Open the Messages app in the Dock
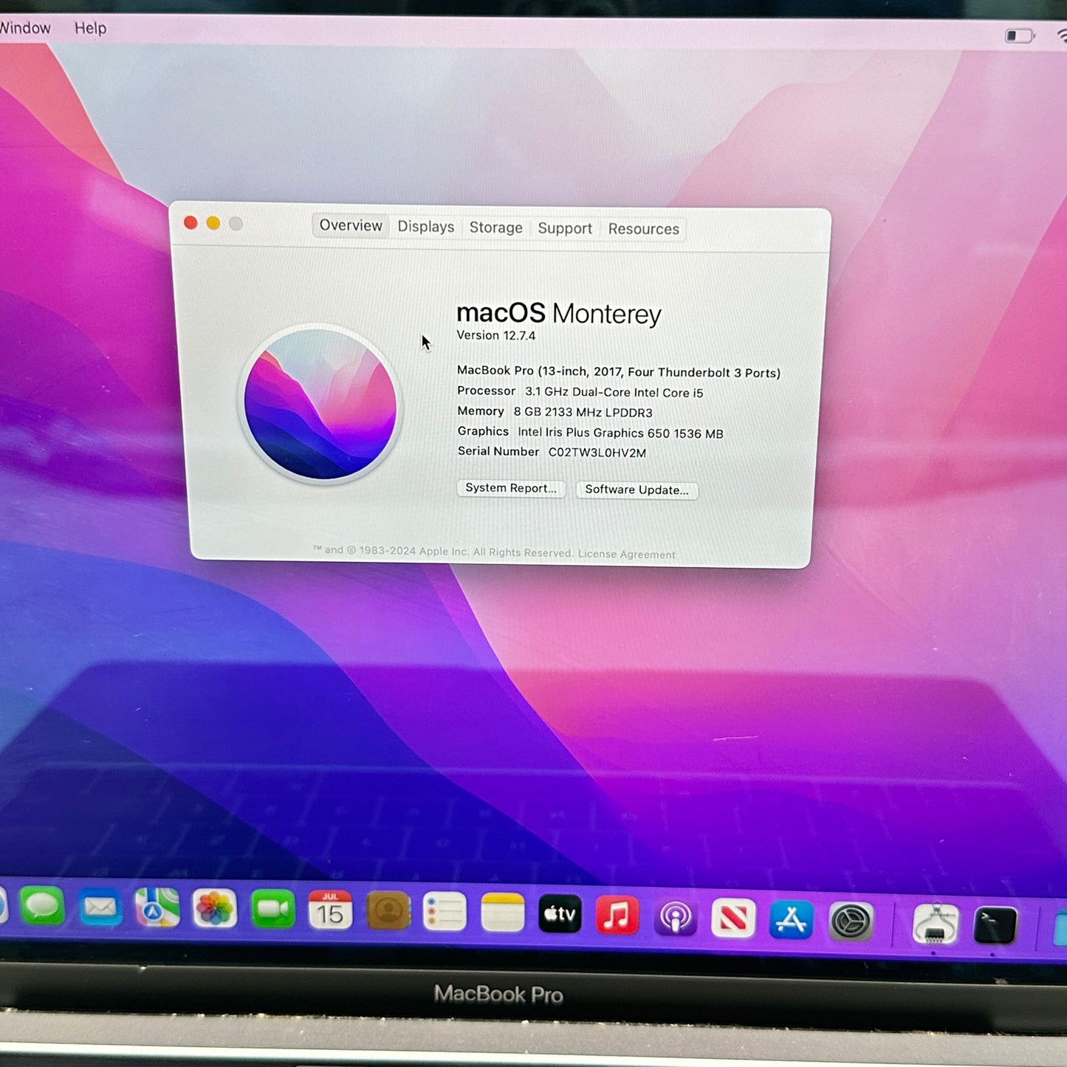Image resolution: width=1067 pixels, height=1067 pixels. (x=43, y=905)
